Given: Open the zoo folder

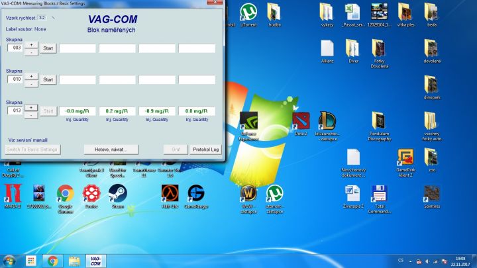Looking at the screenshot, I should click(x=432, y=160).
